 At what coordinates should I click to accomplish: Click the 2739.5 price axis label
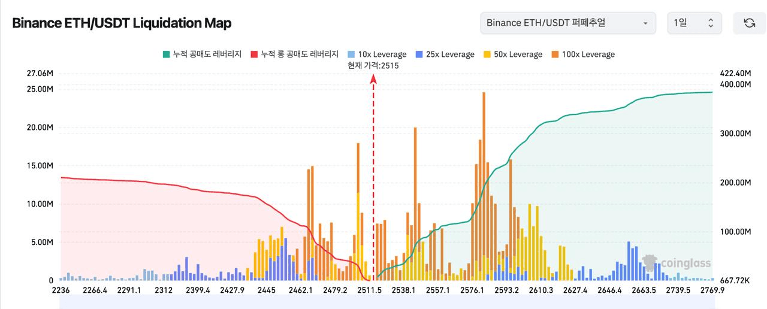tap(678, 290)
